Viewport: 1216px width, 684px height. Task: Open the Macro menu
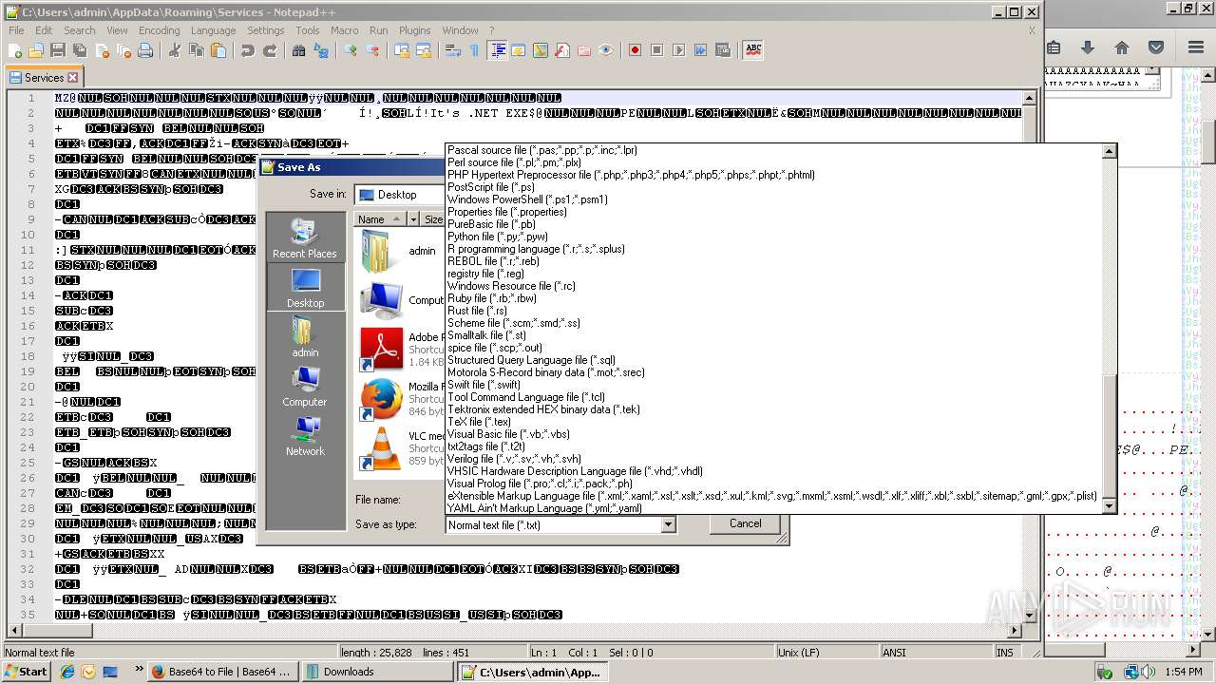point(344,30)
